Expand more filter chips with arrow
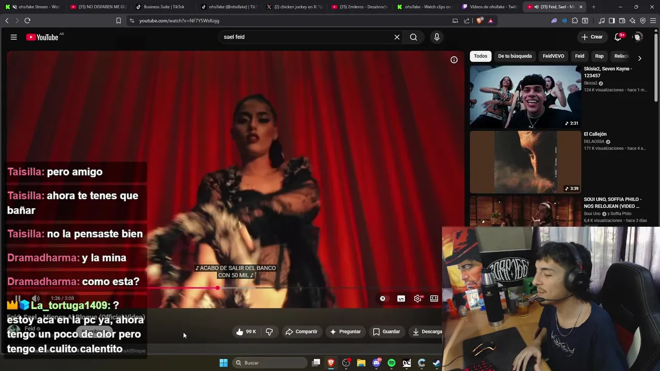The image size is (660, 371). coord(639,58)
